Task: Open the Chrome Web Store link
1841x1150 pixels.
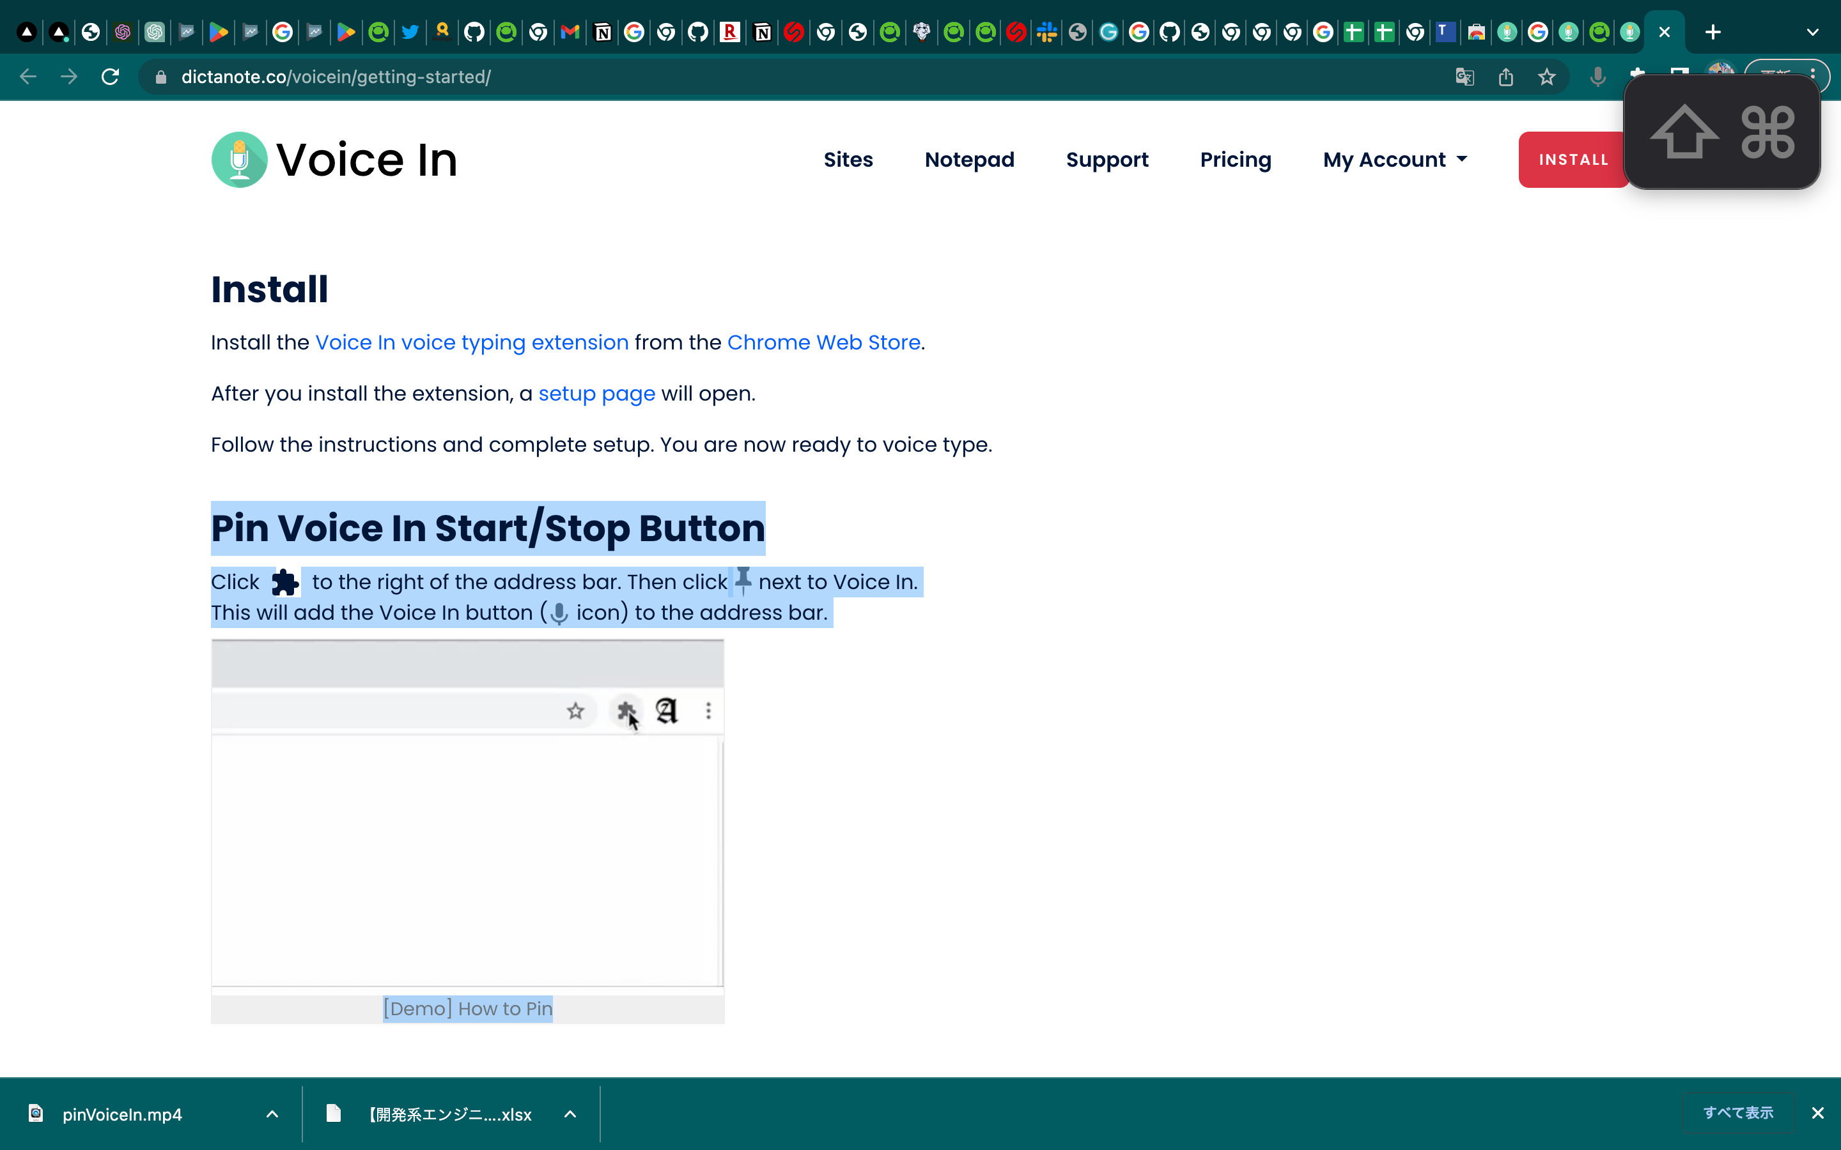Action: pos(823,342)
